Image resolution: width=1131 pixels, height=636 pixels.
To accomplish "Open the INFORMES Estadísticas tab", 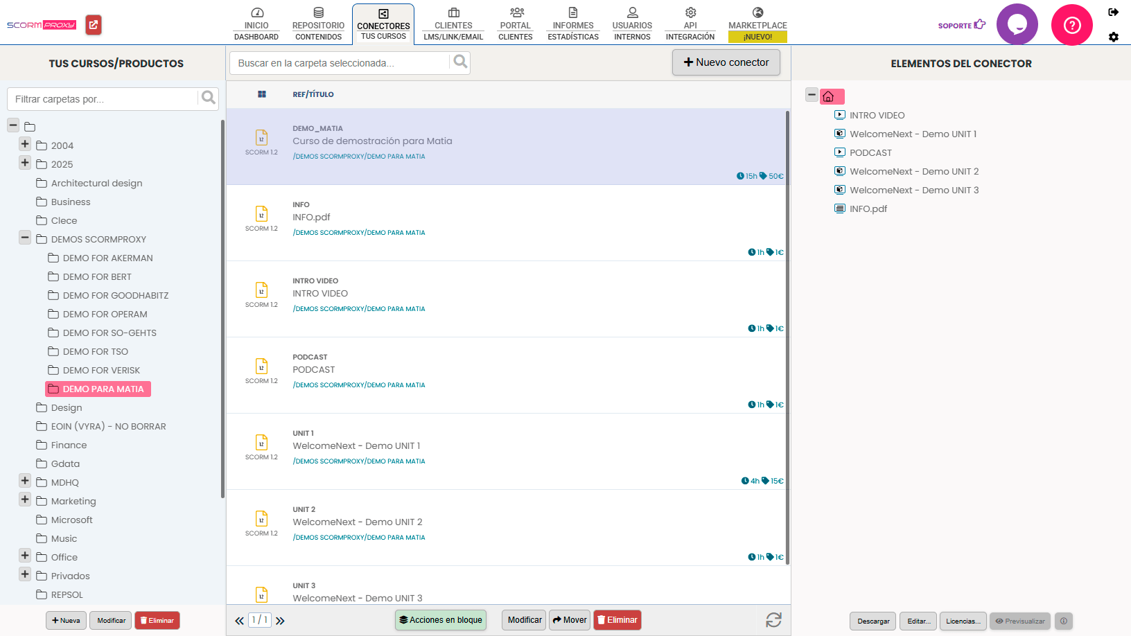I will click(573, 24).
